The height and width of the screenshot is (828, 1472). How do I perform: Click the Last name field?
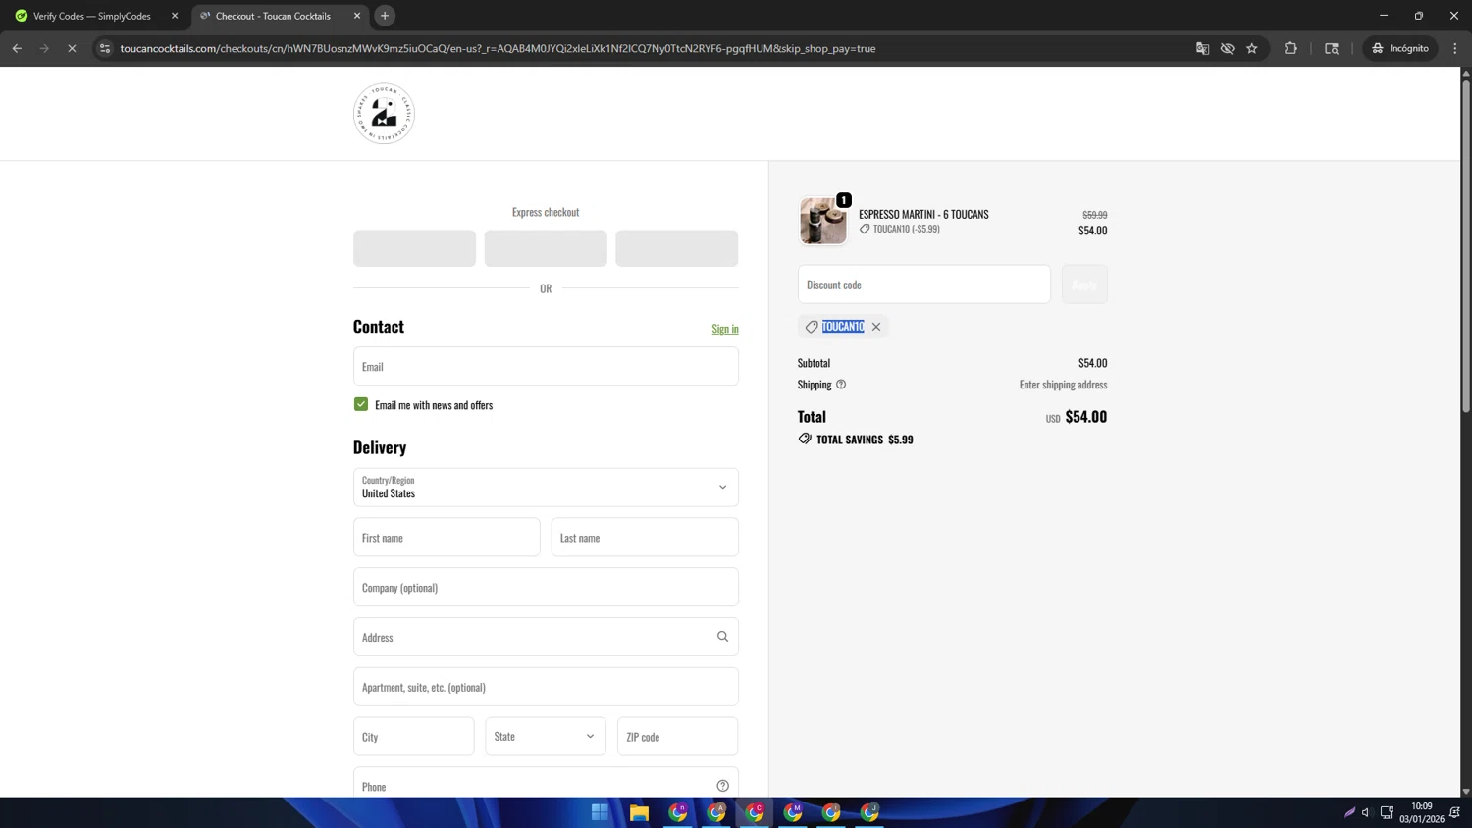(x=645, y=537)
